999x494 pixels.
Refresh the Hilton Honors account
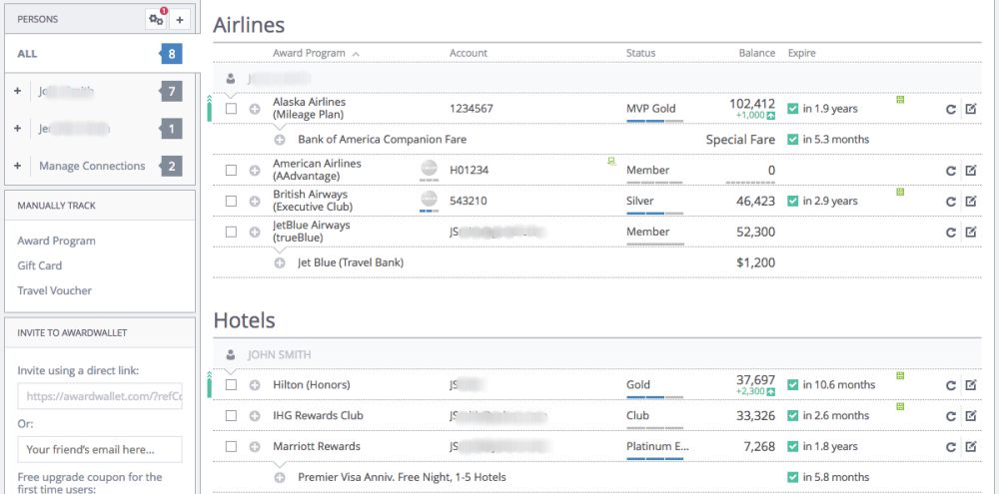click(x=951, y=385)
